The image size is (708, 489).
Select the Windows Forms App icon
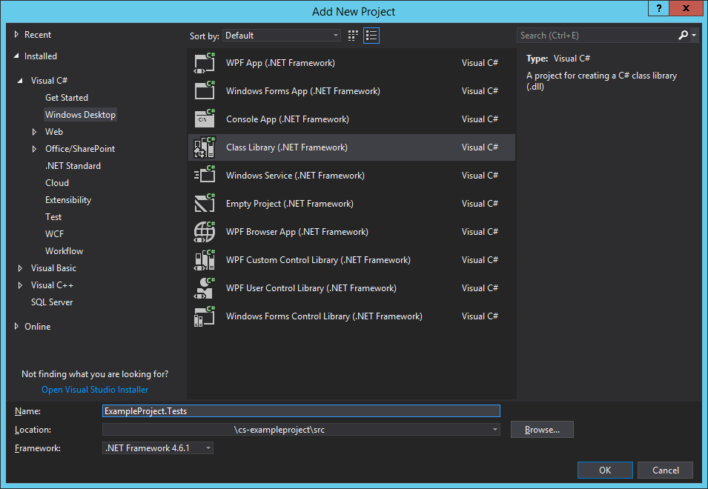pyautogui.click(x=204, y=91)
